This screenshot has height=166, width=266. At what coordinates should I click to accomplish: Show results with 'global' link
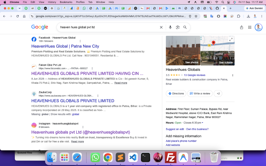coord(76,114)
